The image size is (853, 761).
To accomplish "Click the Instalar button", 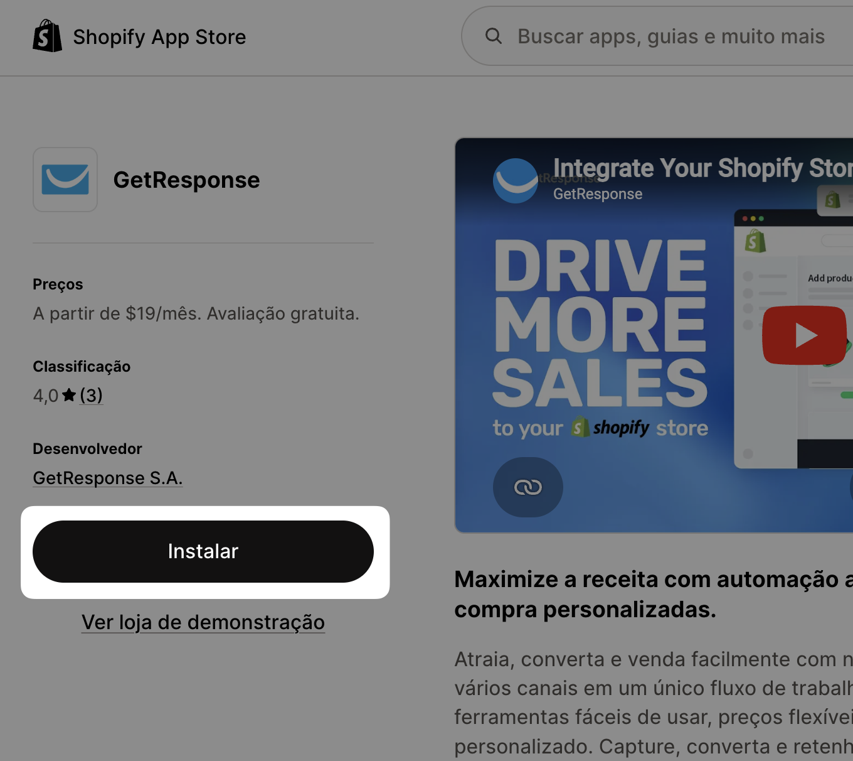I will point(203,551).
